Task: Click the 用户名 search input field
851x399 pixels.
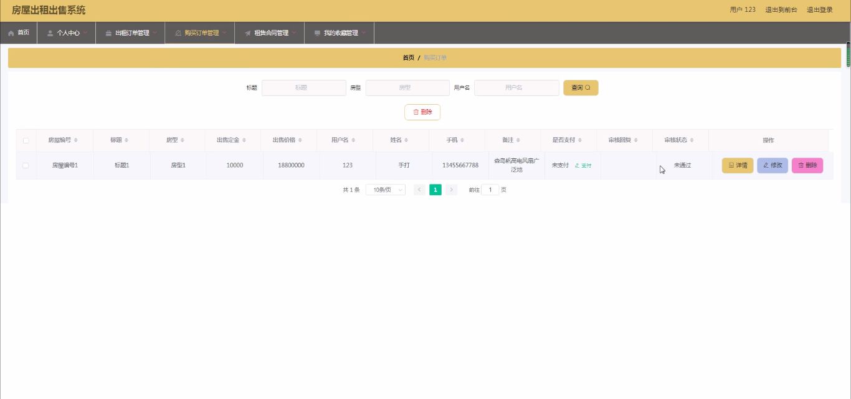Action: [x=516, y=88]
